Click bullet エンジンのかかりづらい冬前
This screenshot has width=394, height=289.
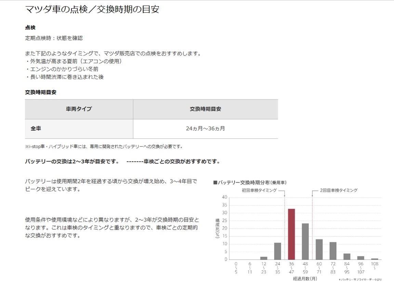pyautogui.click(x=62, y=69)
